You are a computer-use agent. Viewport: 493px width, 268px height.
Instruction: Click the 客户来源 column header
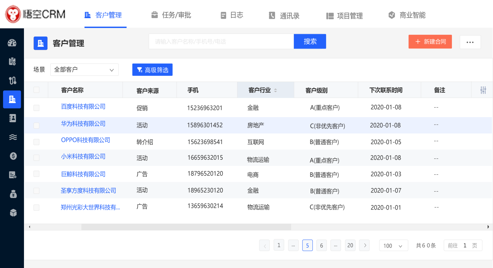point(147,91)
